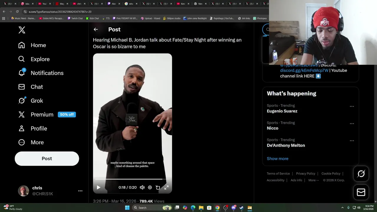Open the More menu in the sidebar
The image size is (377, 212).
coord(31,142)
